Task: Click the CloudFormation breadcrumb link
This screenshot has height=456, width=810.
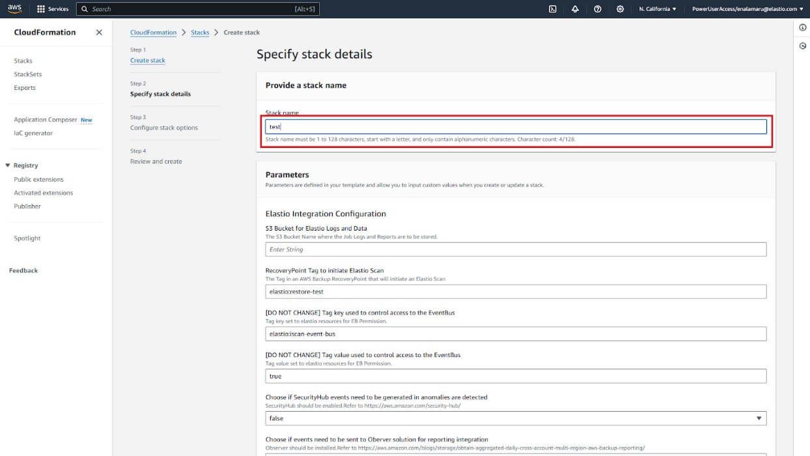Action: (153, 33)
